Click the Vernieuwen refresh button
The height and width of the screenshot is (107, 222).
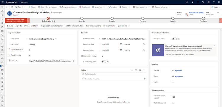pos(52,7)
